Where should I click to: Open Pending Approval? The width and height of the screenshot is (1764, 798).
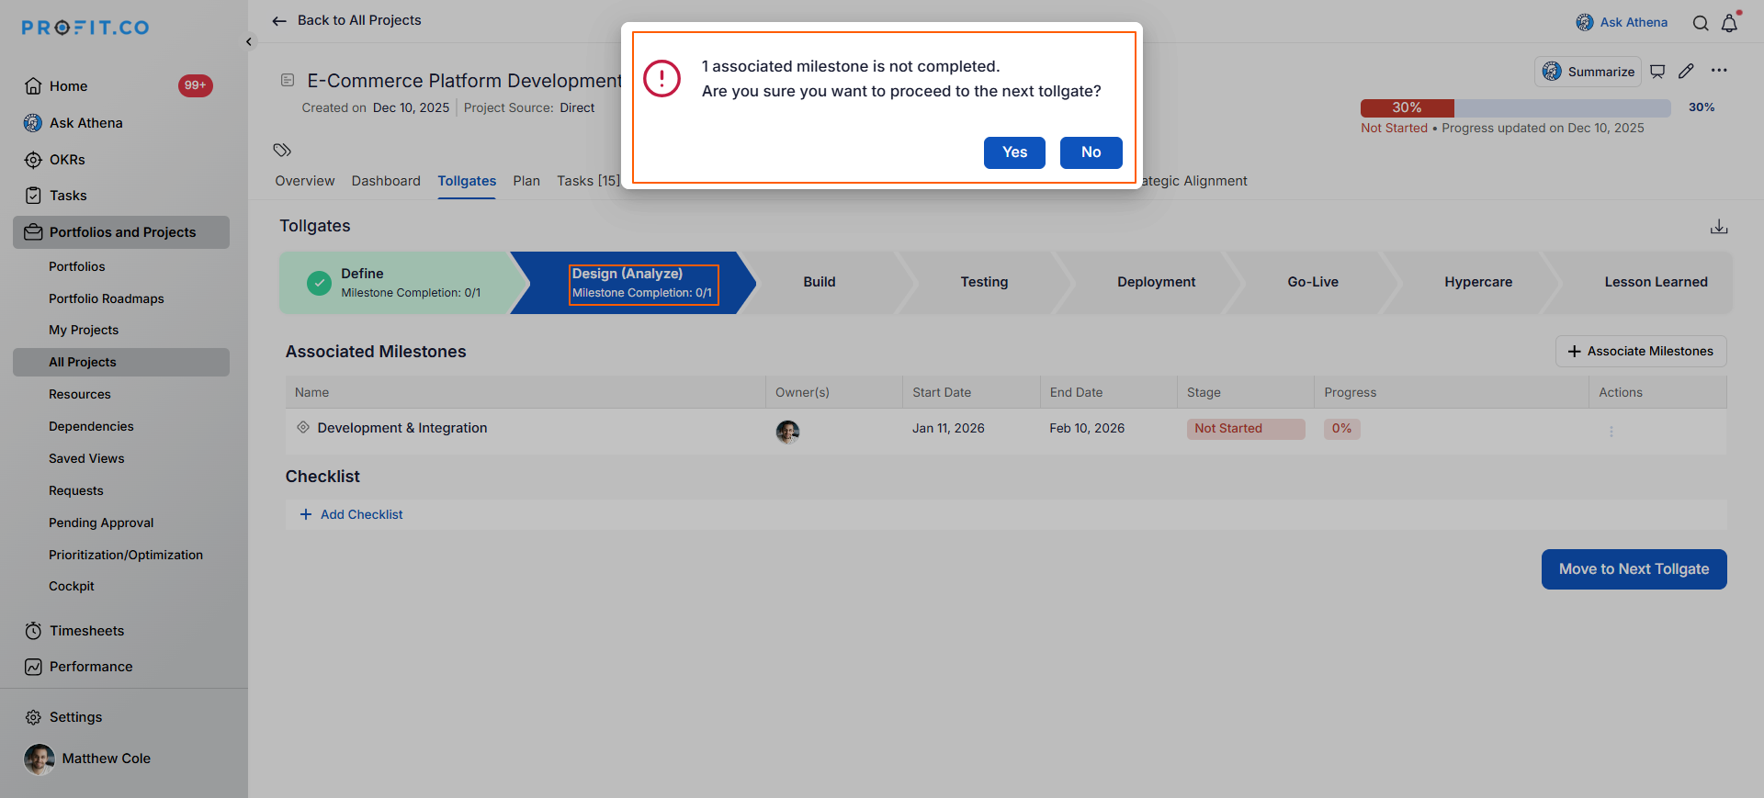[x=101, y=523]
